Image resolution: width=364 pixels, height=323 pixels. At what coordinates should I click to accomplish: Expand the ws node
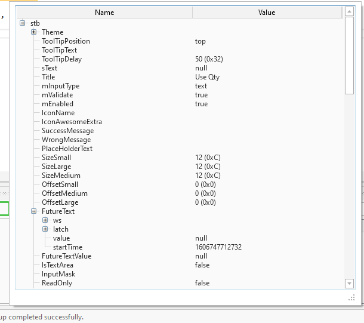pyautogui.click(x=45, y=220)
